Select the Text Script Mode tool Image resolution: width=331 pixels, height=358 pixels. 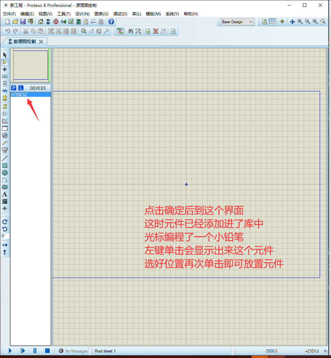point(5,83)
